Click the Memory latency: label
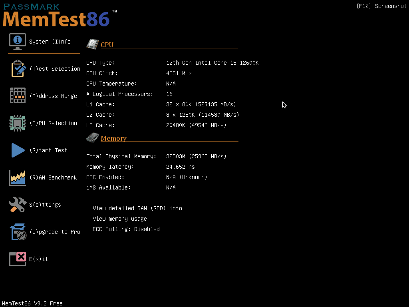409x307 pixels. click(110, 167)
